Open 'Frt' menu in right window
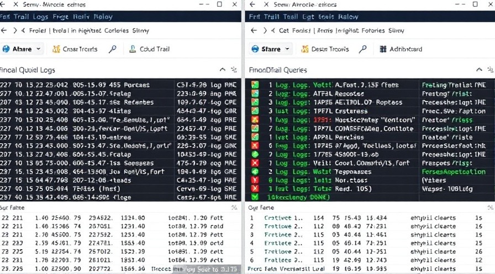The height and width of the screenshot is (274, 495). pos(255,17)
